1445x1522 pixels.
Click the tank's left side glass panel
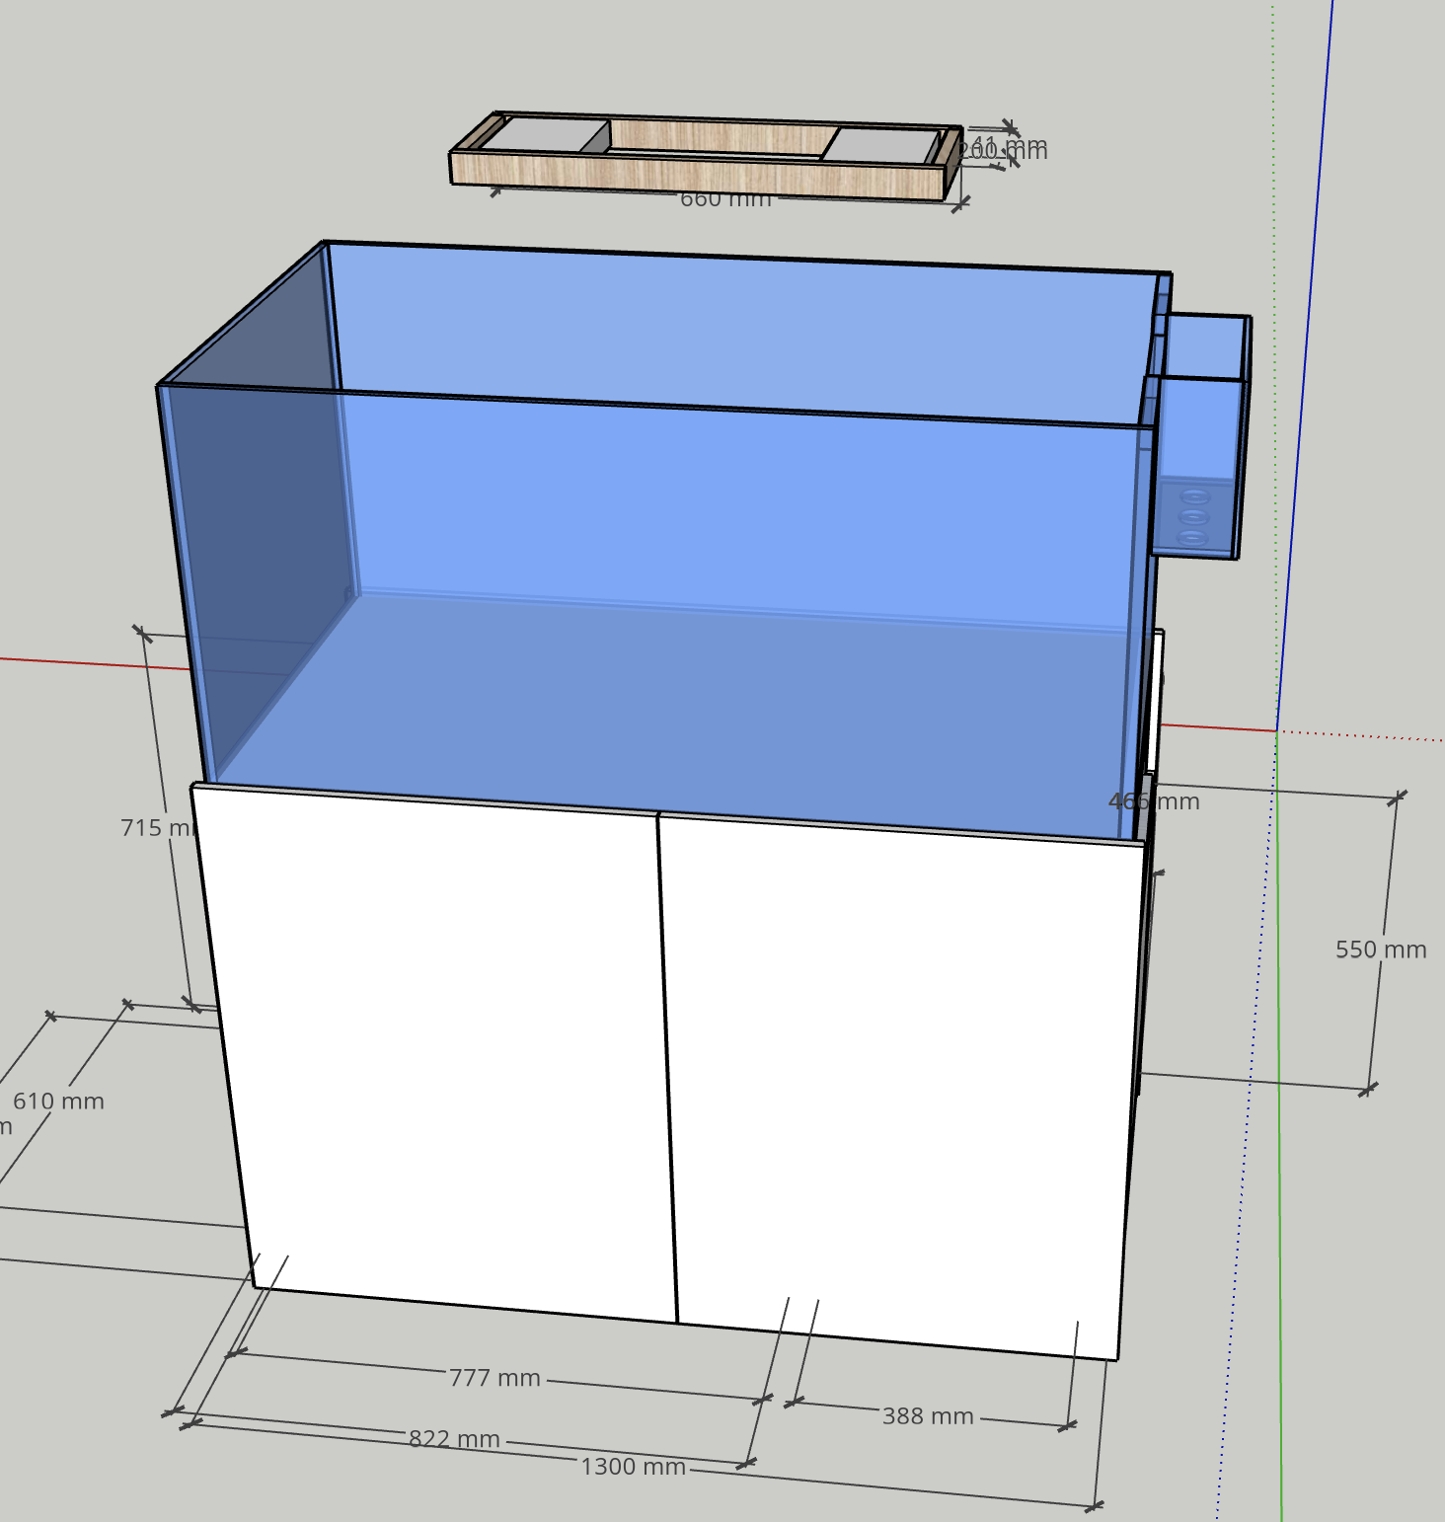tap(257, 553)
